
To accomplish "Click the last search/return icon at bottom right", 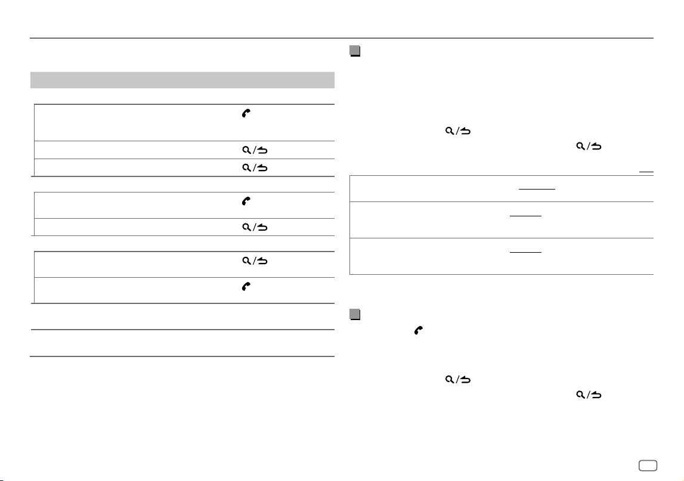I will pyautogui.click(x=589, y=395).
